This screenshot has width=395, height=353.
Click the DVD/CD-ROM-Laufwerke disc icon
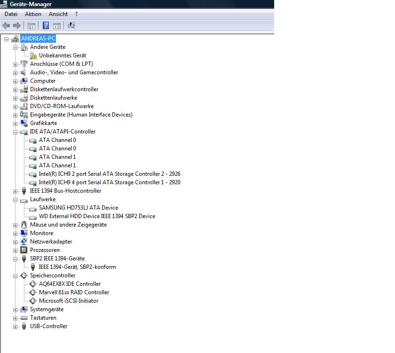coord(24,106)
